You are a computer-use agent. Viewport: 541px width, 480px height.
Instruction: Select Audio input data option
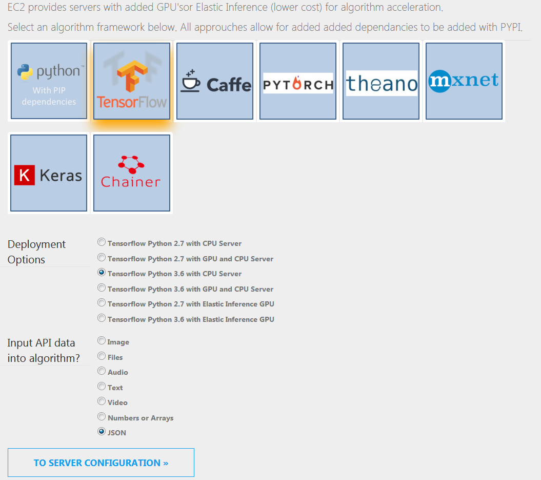pyautogui.click(x=101, y=371)
